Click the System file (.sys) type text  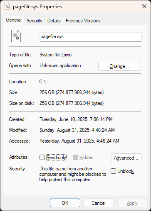(56, 55)
